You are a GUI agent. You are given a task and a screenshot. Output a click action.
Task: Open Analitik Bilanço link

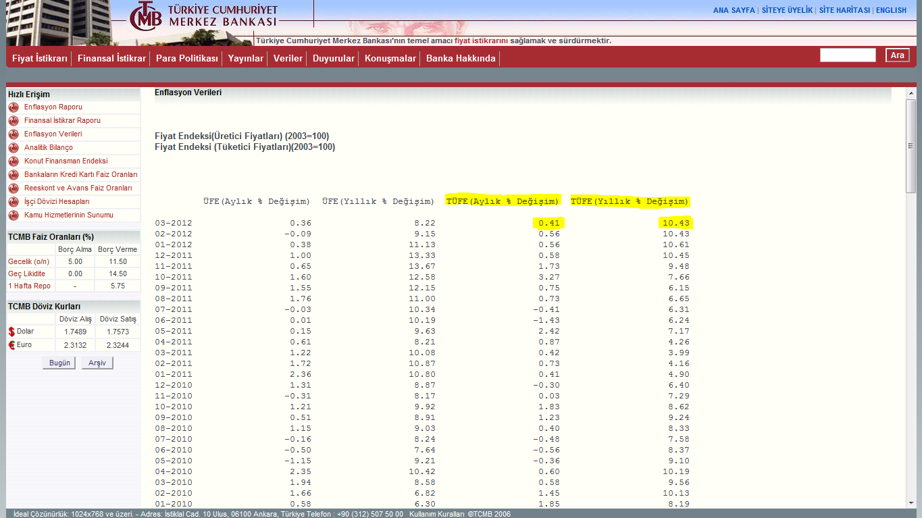49,148
